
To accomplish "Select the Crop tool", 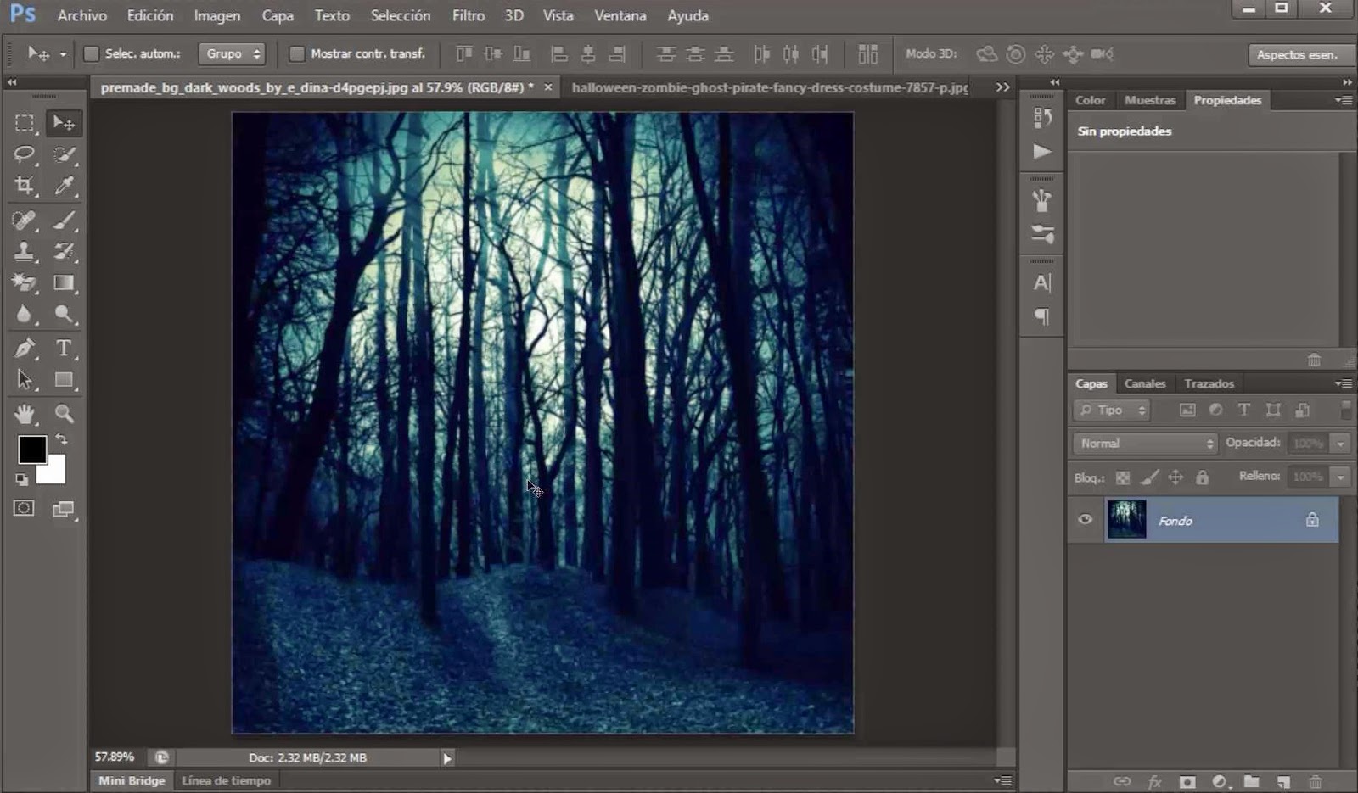I will pos(24,186).
